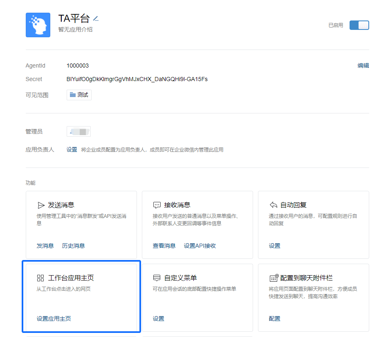Click the pencil edit icon beside TA平台
379x337 pixels.
[x=96, y=18]
